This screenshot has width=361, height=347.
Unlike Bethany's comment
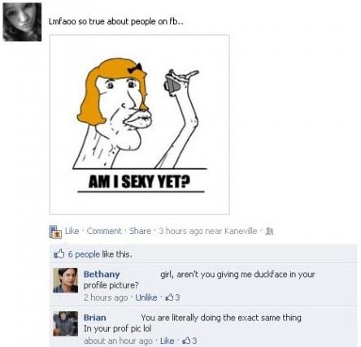[146, 297]
